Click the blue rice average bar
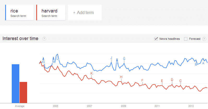Screen dimensions: 208x109 click(15, 83)
